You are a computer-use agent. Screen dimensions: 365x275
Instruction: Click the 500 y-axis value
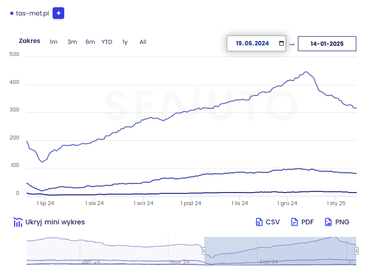tap(14, 54)
